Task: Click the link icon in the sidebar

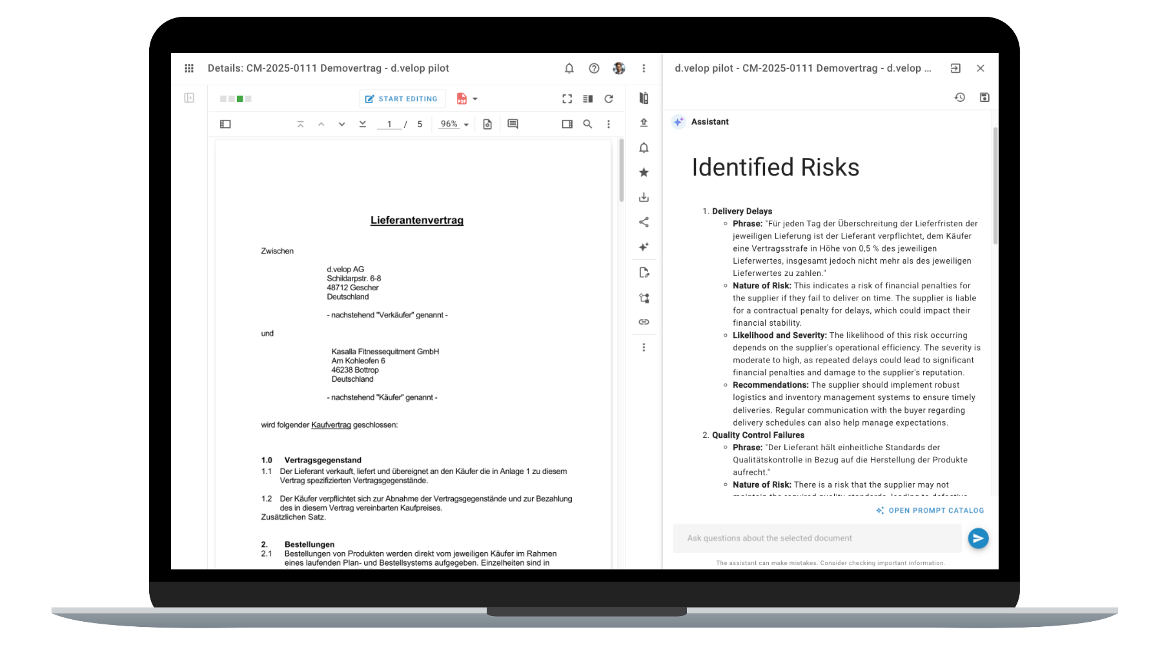Action: click(x=644, y=322)
